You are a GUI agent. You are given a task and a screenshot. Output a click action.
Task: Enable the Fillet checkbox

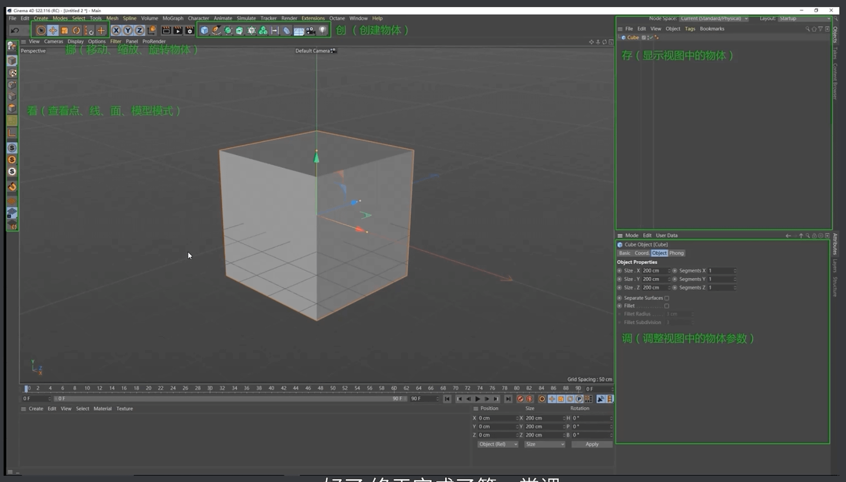point(666,306)
